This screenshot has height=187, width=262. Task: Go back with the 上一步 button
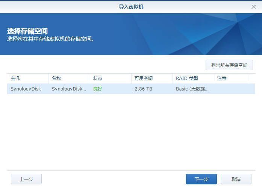[26, 179]
